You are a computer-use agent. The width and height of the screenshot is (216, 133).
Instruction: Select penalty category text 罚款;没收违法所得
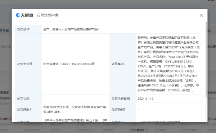click(x=75, y=109)
